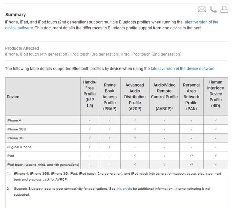Click the iPad row label

pos(10,156)
